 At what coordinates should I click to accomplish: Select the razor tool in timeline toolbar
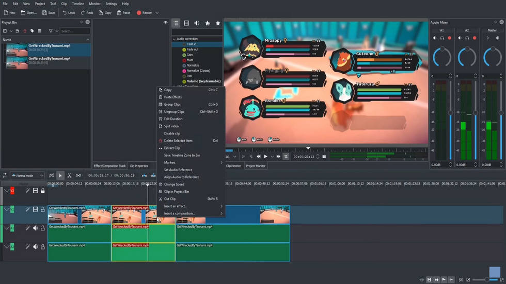coord(69,176)
